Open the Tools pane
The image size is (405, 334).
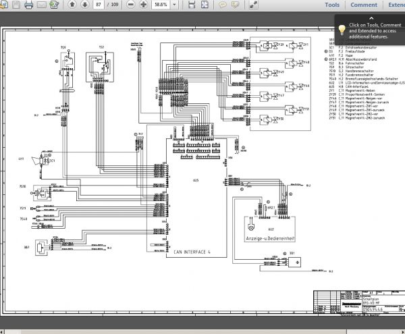332,5
